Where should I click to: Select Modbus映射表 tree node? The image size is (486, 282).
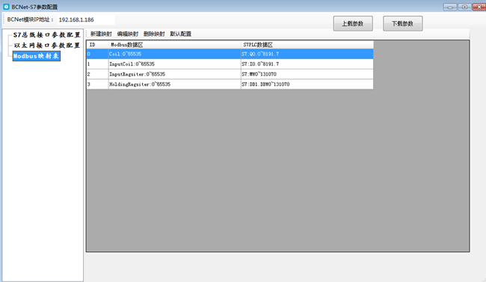[37, 56]
